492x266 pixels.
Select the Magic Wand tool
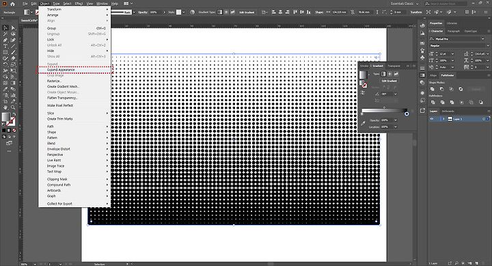(x=5, y=34)
